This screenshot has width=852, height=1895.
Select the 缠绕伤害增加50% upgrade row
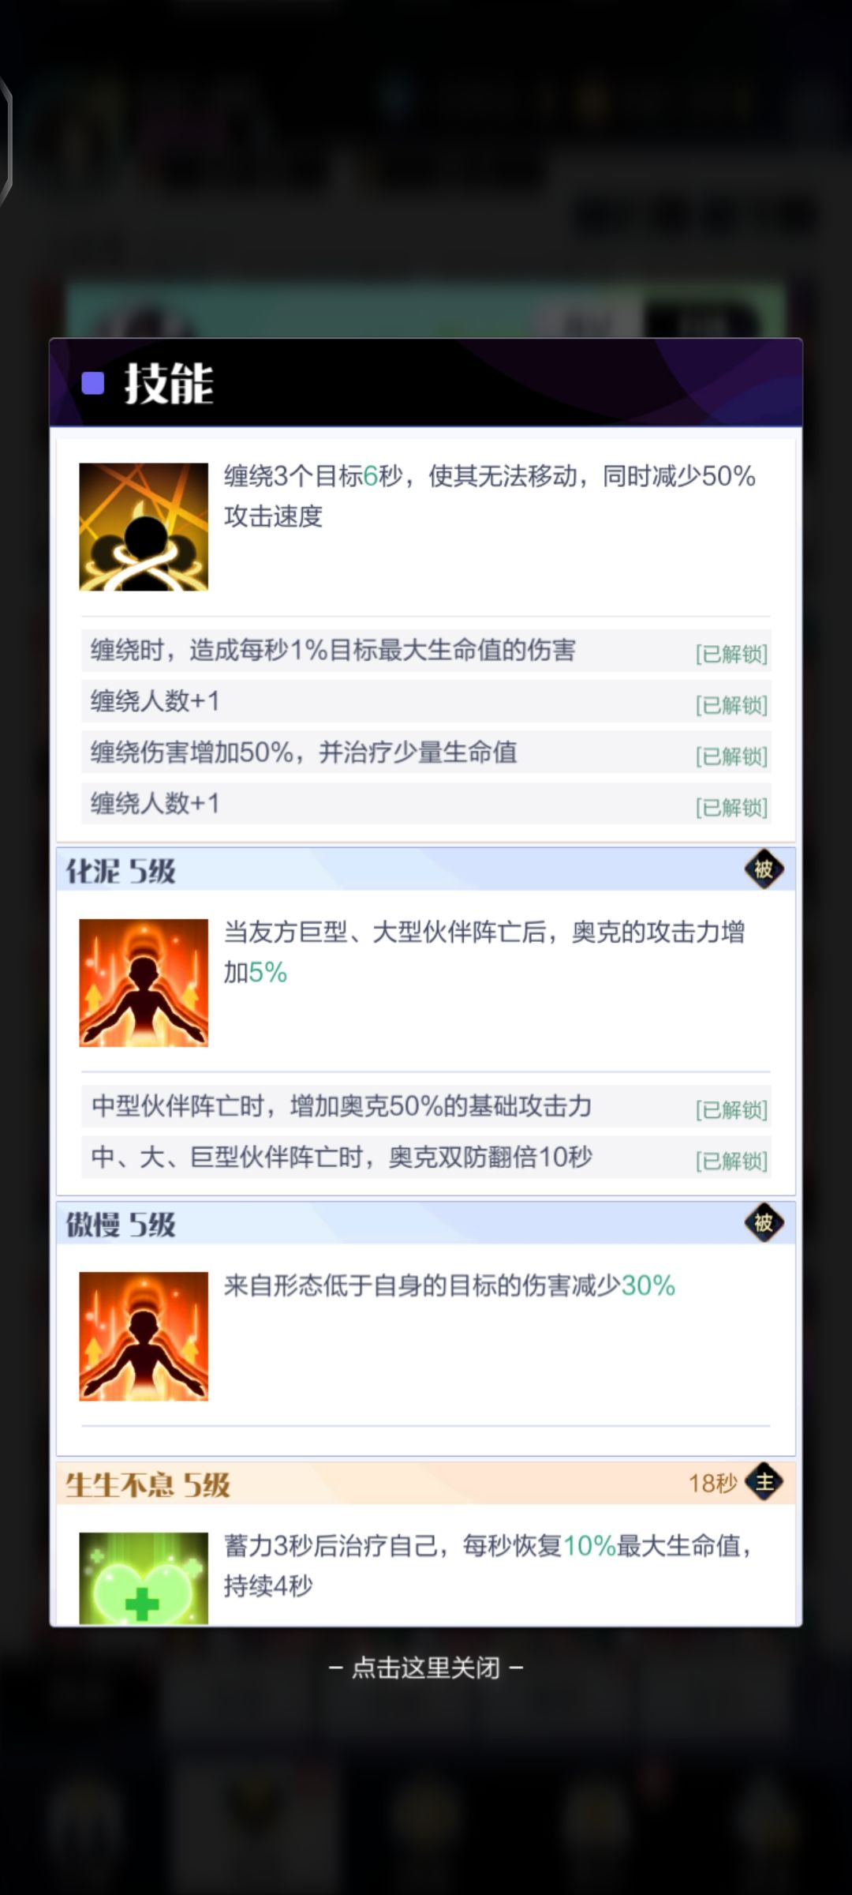[426, 752]
